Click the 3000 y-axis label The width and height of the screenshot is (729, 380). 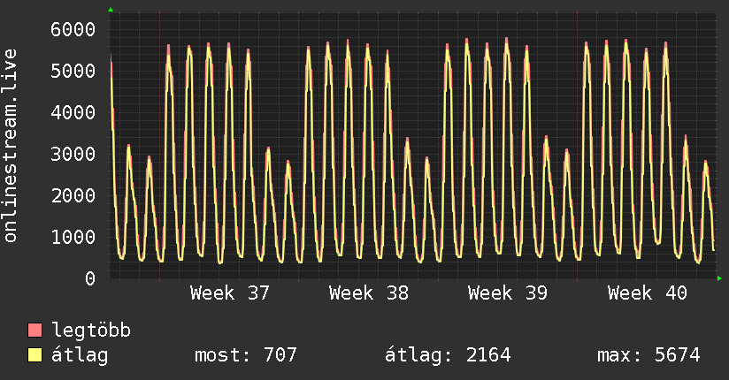[x=73, y=154]
